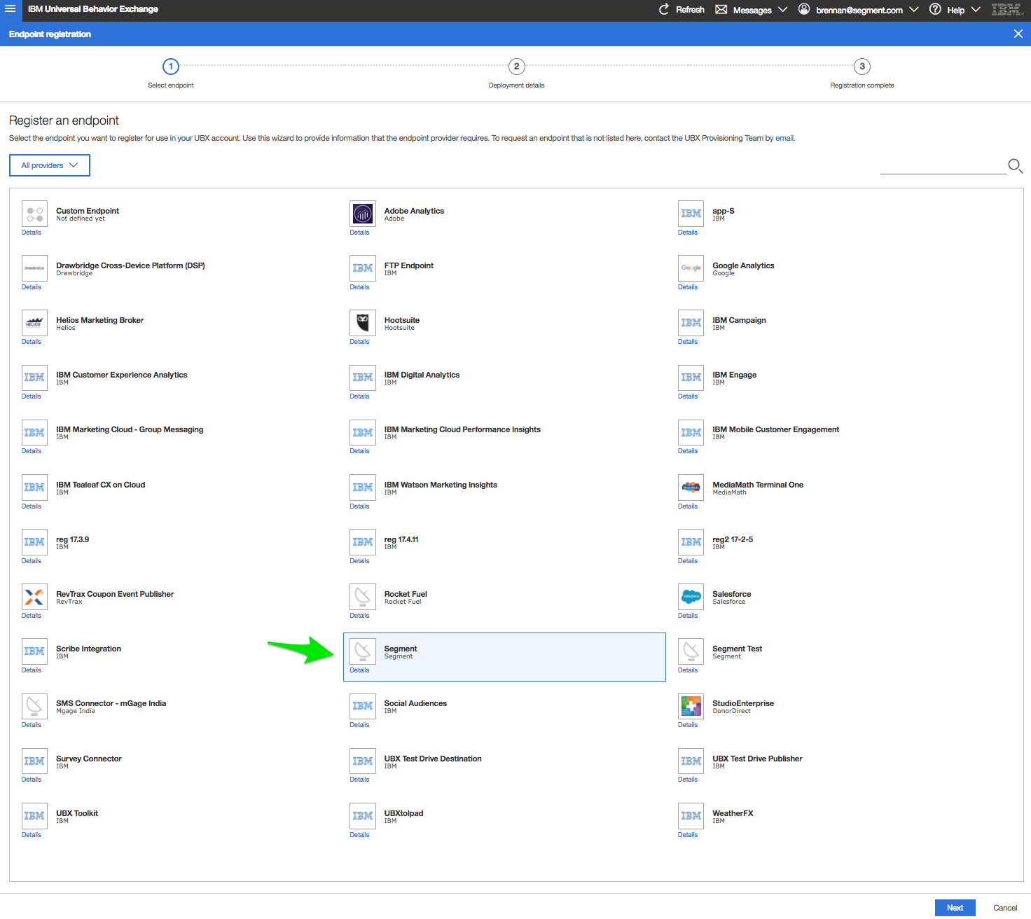Open the All providers dropdown
1031x919 pixels.
point(49,165)
